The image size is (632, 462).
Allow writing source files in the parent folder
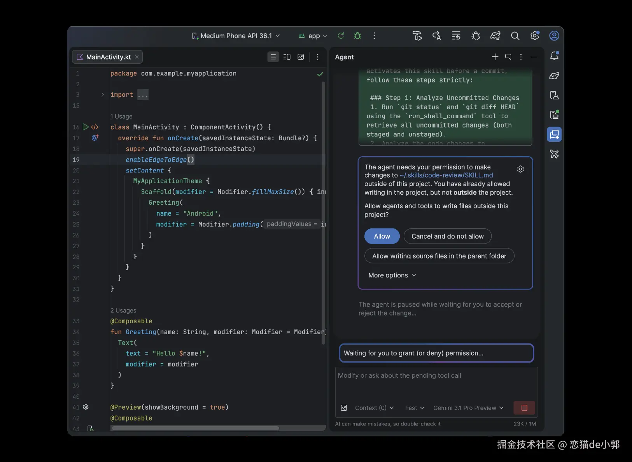pos(439,256)
